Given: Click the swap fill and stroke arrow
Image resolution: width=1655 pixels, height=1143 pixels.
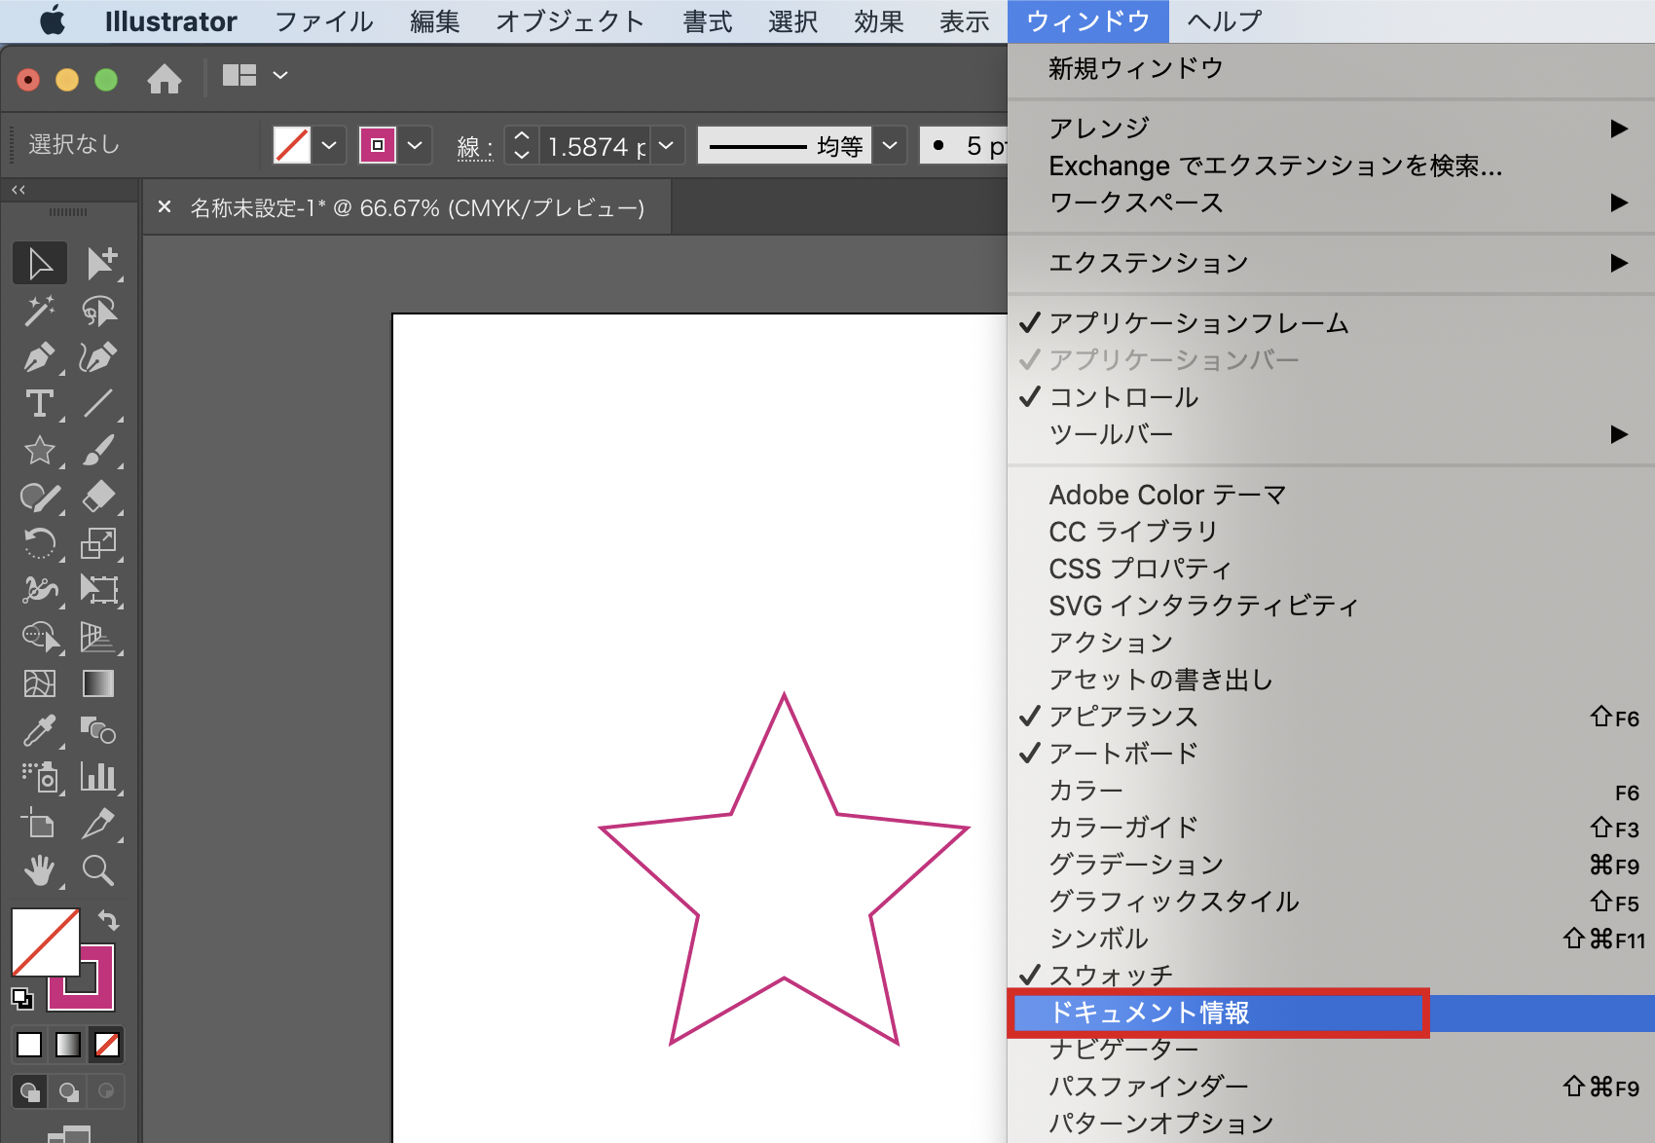Looking at the screenshot, I should click(108, 920).
